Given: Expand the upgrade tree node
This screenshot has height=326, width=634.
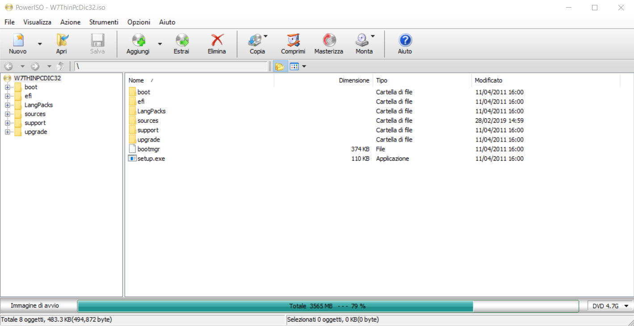Looking at the screenshot, I should pos(7,132).
